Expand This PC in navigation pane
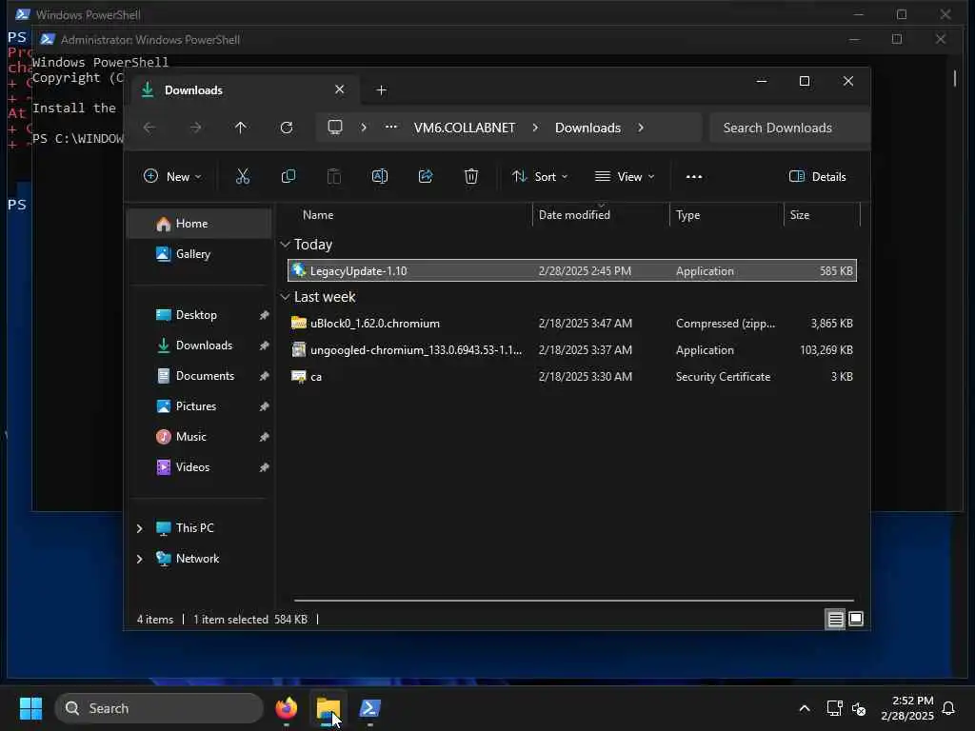The width and height of the screenshot is (975, 731). point(139,528)
